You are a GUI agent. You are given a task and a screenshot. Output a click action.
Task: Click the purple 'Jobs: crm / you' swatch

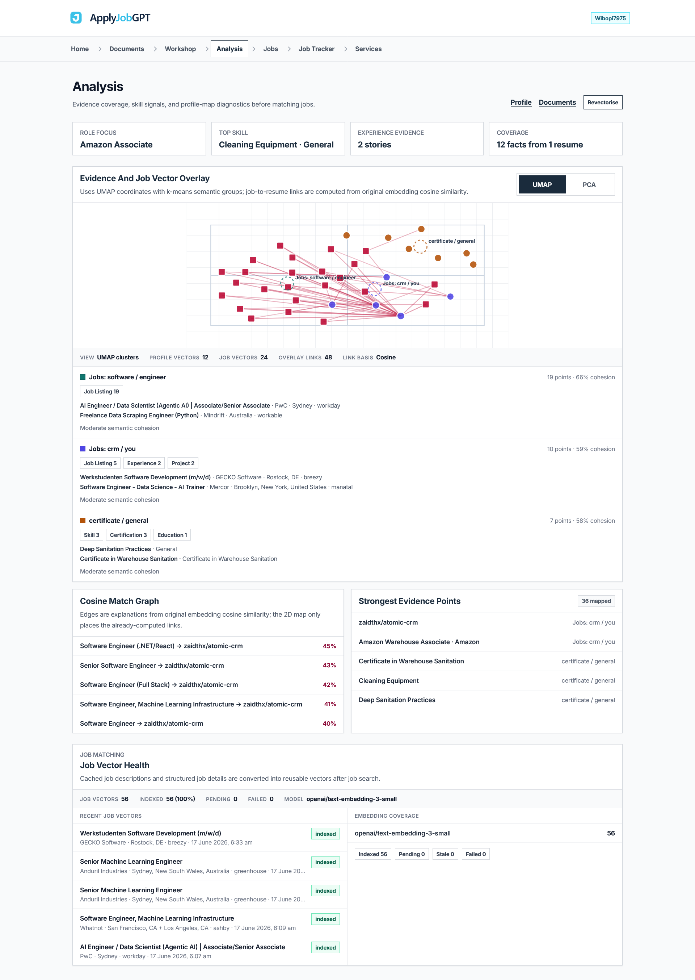click(83, 449)
